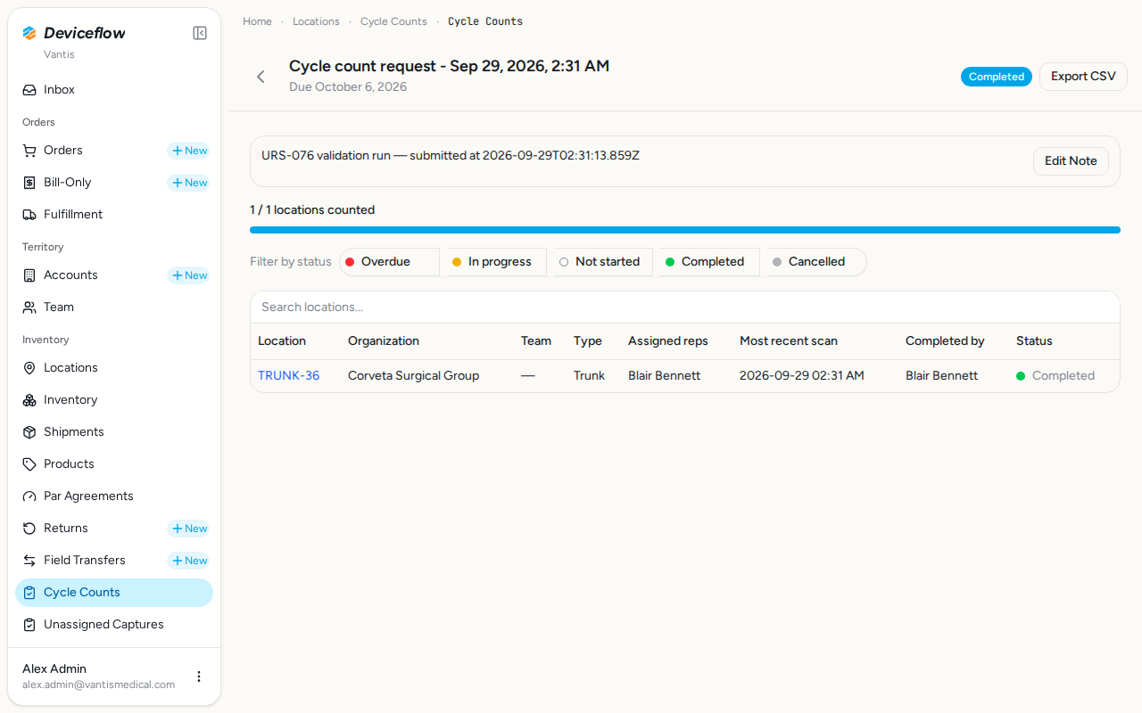Viewport: 1142px width, 713px height.
Task: Open the first Cycle Counts breadcrumb link
Action: pyautogui.click(x=393, y=21)
